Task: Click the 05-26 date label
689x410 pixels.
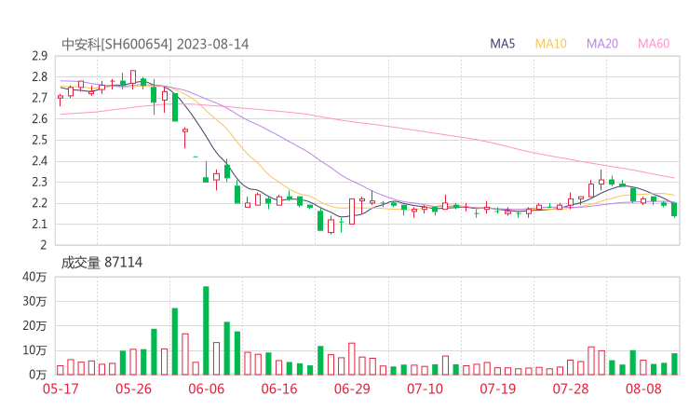Action: 133,389
